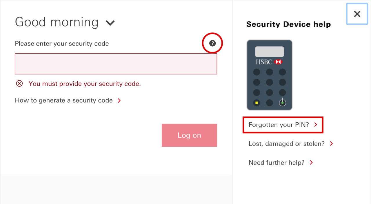The width and height of the screenshot is (371, 204).
Task: Click the question mark help icon
Action: click(x=212, y=43)
